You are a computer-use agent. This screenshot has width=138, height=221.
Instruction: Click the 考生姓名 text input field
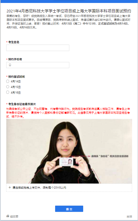click(38, 48)
